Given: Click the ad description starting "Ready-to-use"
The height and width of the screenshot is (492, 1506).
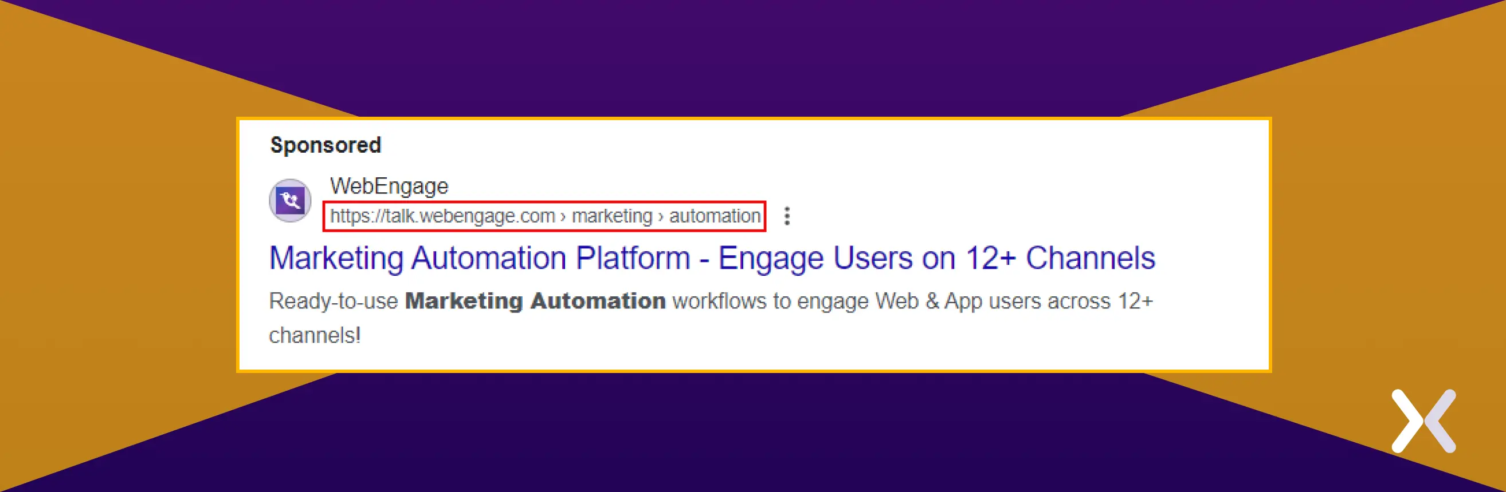Looking at the screenshot, I should pos(711,318).
